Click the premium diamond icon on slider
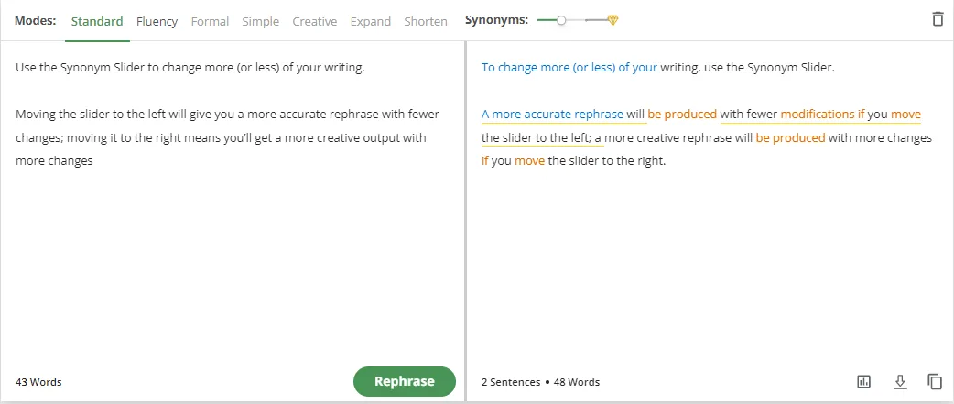The width and height of the screenshot is (954, 404). click(x=613, y=20)
